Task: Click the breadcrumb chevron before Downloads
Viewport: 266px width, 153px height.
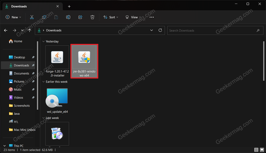Action: click(43, 30)
